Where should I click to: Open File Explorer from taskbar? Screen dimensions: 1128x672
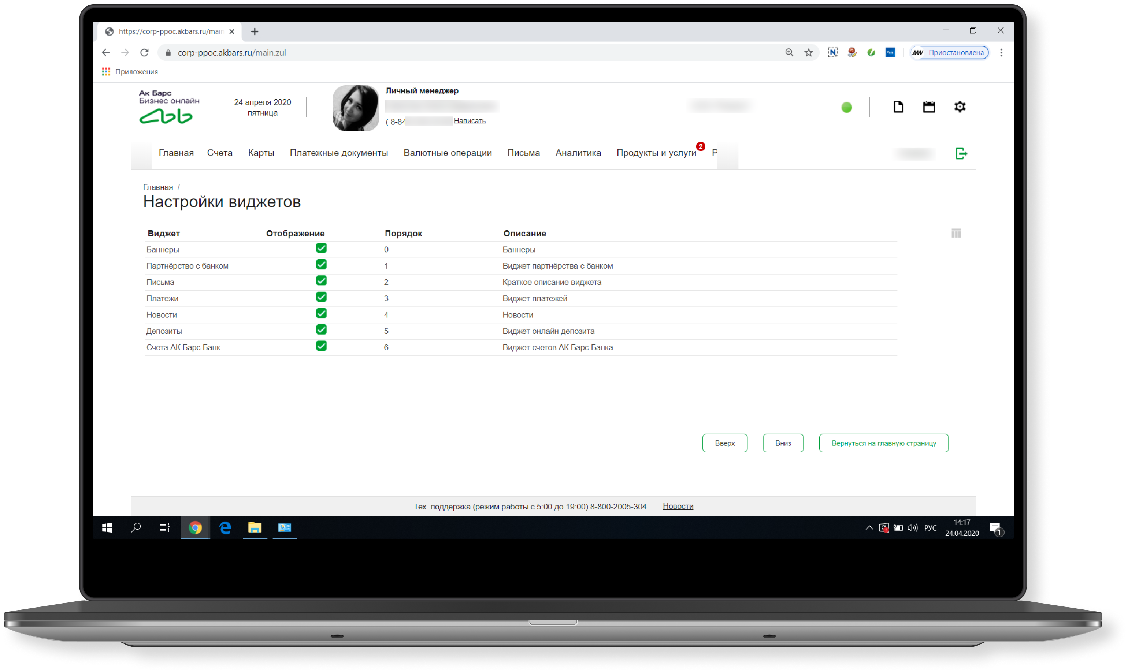click(x=255, y=527)
